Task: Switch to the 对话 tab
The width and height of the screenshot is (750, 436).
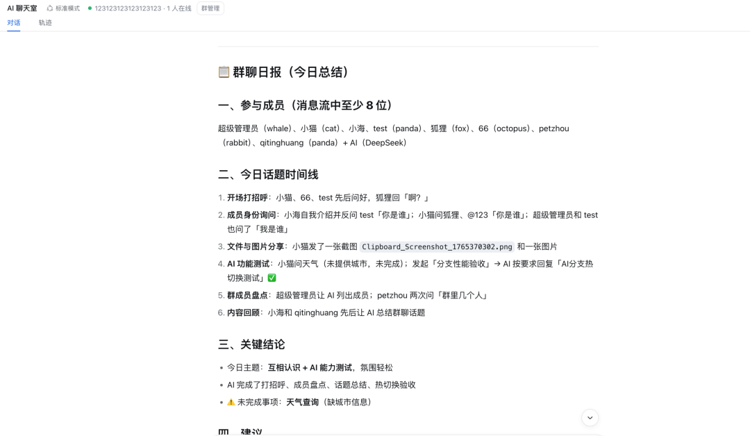Action: click(13, 22)
